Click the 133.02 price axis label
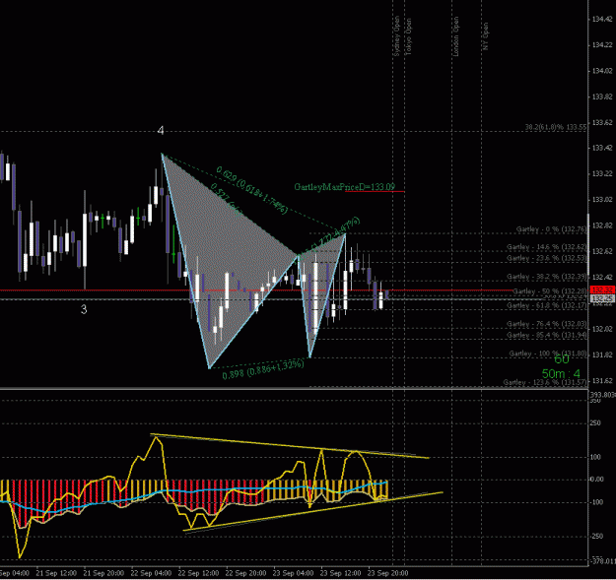Viewport: 616px width, 580px height. pyautogui.click(x=602, y=199)
